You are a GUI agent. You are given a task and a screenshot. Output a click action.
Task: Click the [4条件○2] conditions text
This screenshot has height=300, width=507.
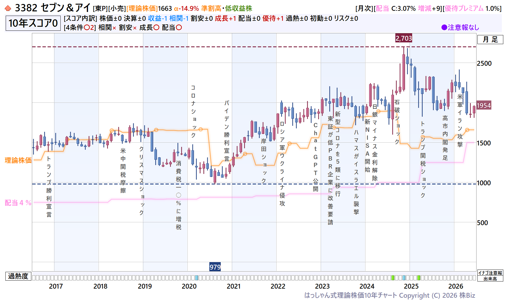tap(80, 28)
